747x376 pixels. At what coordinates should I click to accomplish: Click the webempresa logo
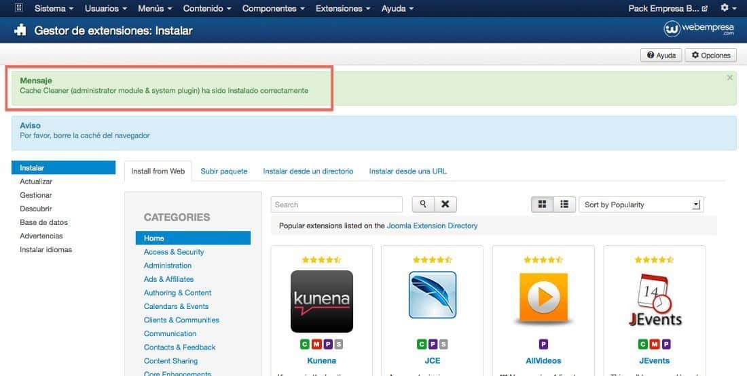click(x=699, y=29)
